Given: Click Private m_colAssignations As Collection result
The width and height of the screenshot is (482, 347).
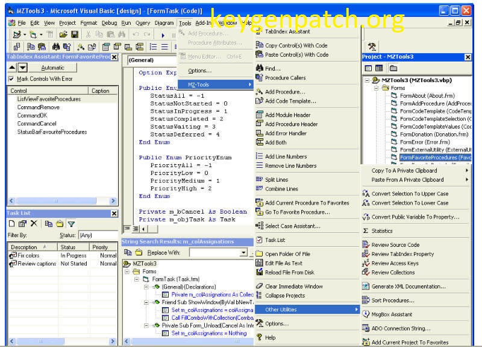Looking at the screenshot, I should click(213, 294).
